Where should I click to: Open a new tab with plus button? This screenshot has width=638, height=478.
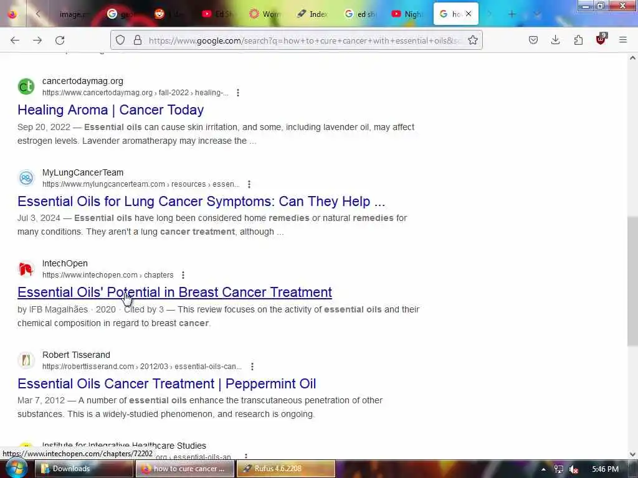pos(512,14)
